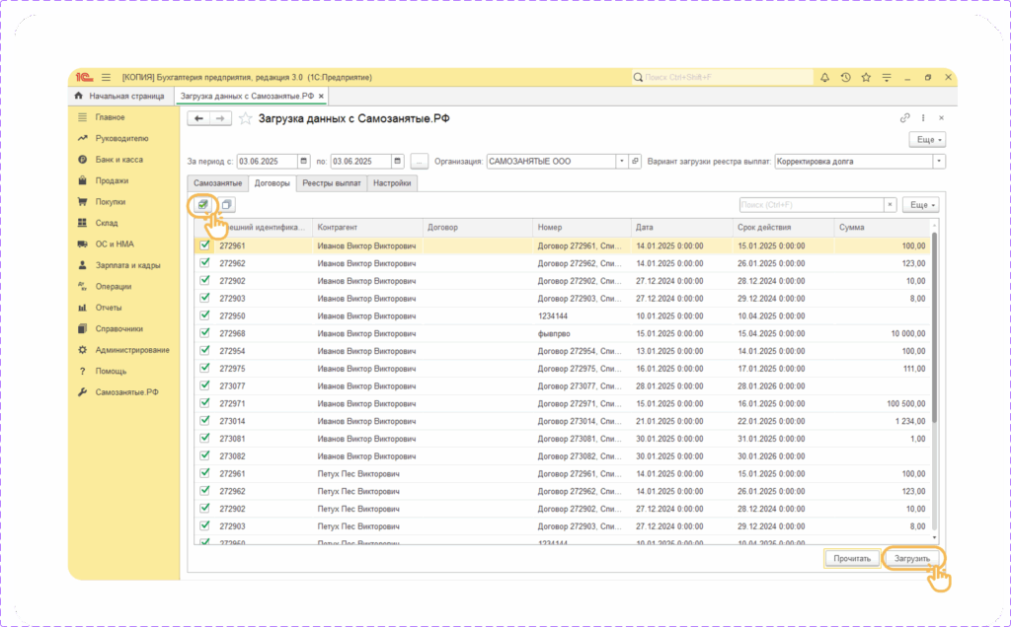The height and width of the screenshot is (627, 1011).
Task: Open the main hamburger menu near 1C logo
Action: 106,77
